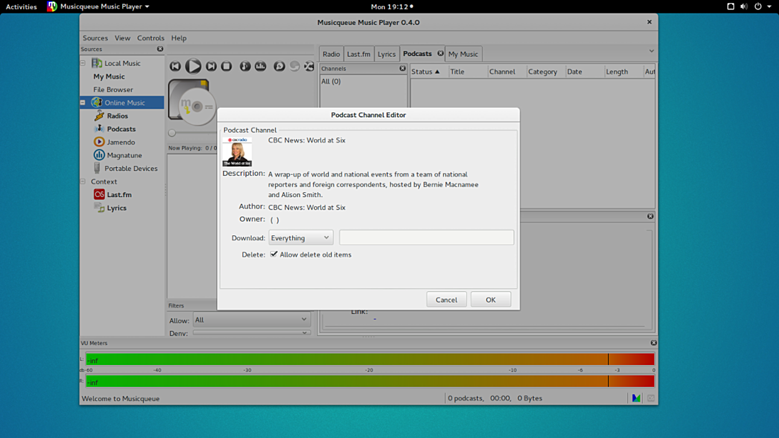The image size is (779, 438).
Task: Click the magnifier toolbar icon
Action: (x=279, y=66)
